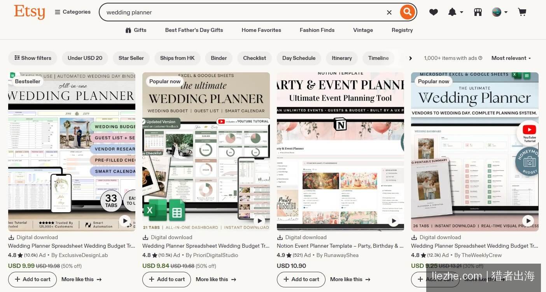This screenshot has height=292, width=546.
Task: Click ads info icon beside item count
Action: click(480, 58)
